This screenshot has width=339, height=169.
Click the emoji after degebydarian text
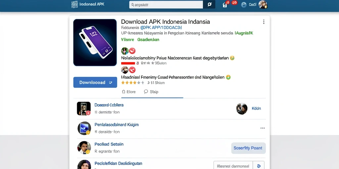(x=232, y=58)
